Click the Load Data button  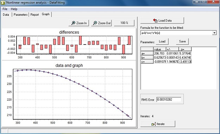pyautogui.click(x=162, y=20)
